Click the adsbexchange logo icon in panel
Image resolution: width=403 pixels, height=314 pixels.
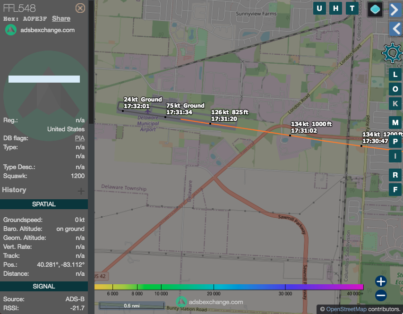[11, 30]
